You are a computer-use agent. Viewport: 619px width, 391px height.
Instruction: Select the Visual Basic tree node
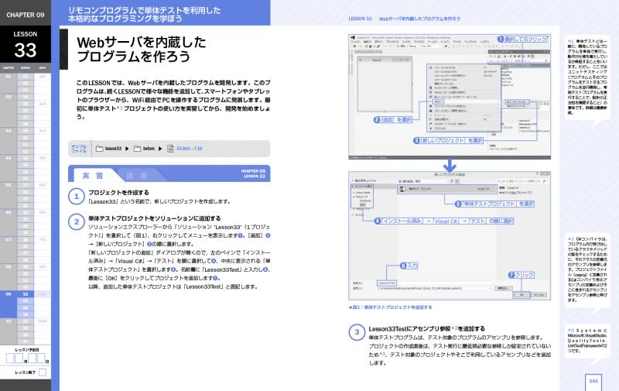[363, 193]
